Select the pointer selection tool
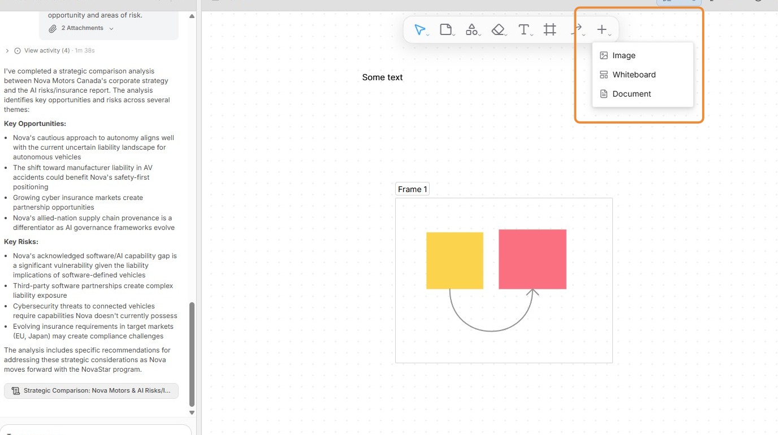This screenshot has width=778, height=435. click(x=420, y=30)
